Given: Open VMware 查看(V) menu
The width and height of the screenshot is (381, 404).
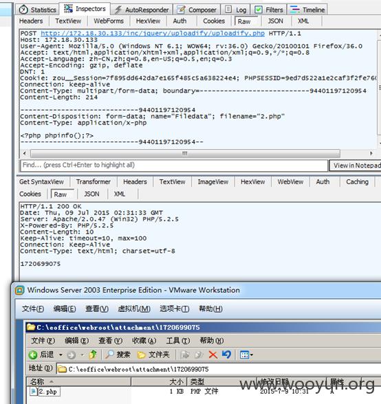Looking at the screenshot, I should [97, 308].
